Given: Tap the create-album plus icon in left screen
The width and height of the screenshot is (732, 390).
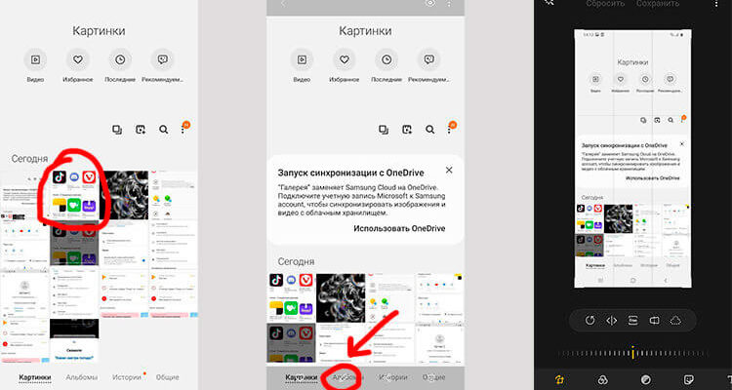Looking at the screenshot, I should [x=141, y=130].
